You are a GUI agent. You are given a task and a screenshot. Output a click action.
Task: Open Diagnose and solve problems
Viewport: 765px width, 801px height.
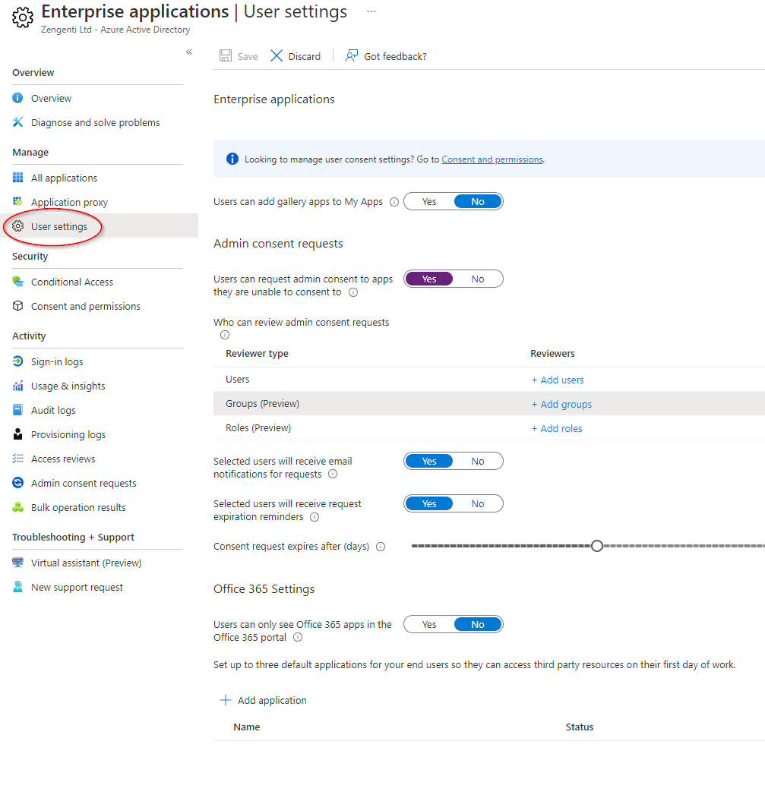[96, 122]
